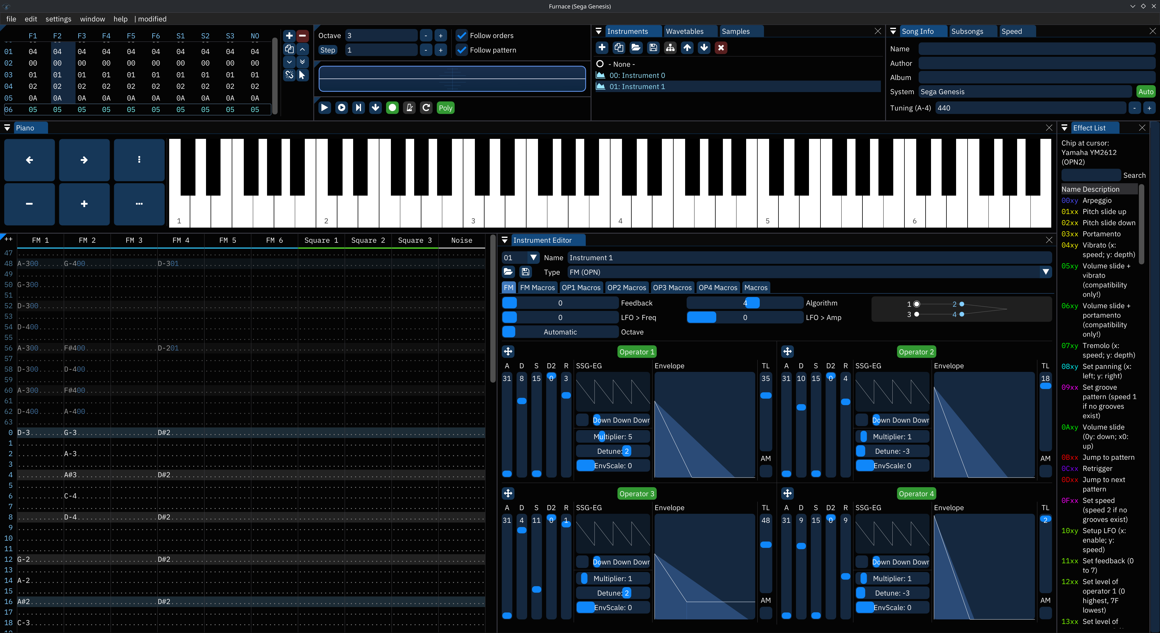Image resolution: width=1160 pixels, height=633 pixels.
Task: Toggle the AM checkbox for Operator 2
Action: [1045, 471]
